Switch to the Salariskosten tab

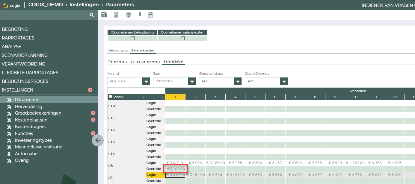(143, 50)
